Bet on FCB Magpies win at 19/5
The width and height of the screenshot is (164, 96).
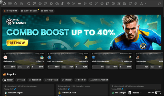point(142,67)
